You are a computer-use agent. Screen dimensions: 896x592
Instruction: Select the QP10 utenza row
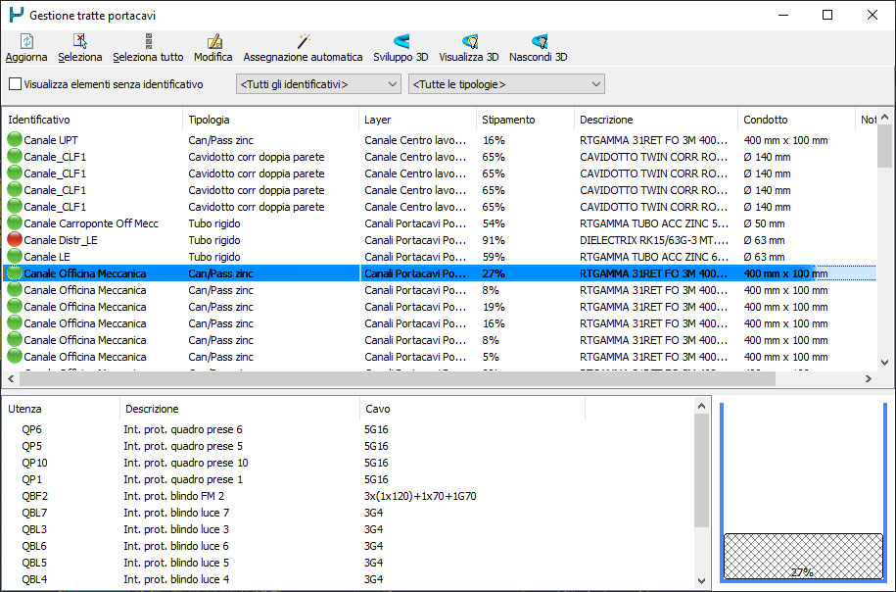pos(349,463)
